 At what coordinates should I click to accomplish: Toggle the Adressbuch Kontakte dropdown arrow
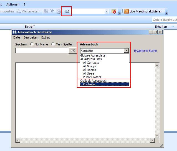[126, 51]
